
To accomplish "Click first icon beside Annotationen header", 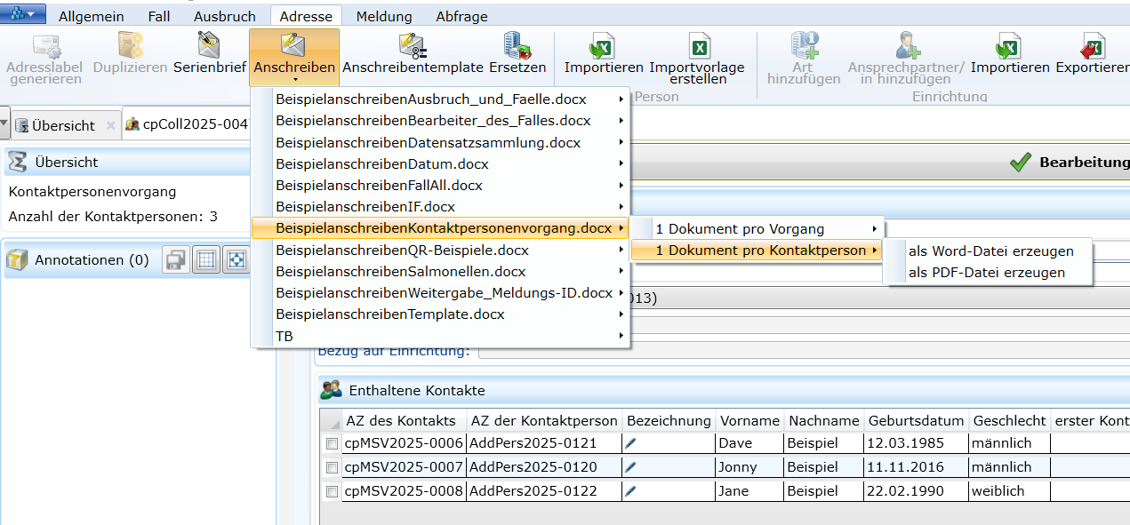I will point(176,259).
